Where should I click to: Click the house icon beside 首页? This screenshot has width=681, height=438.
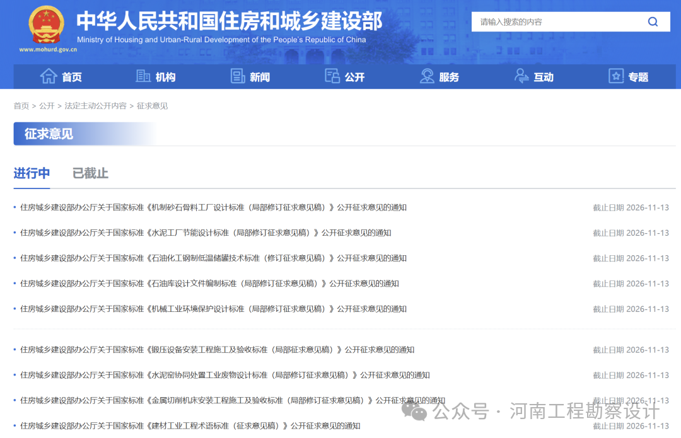click(x=48, y=76)
